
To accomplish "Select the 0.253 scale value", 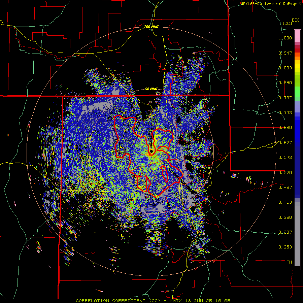I will pos(285,247).
